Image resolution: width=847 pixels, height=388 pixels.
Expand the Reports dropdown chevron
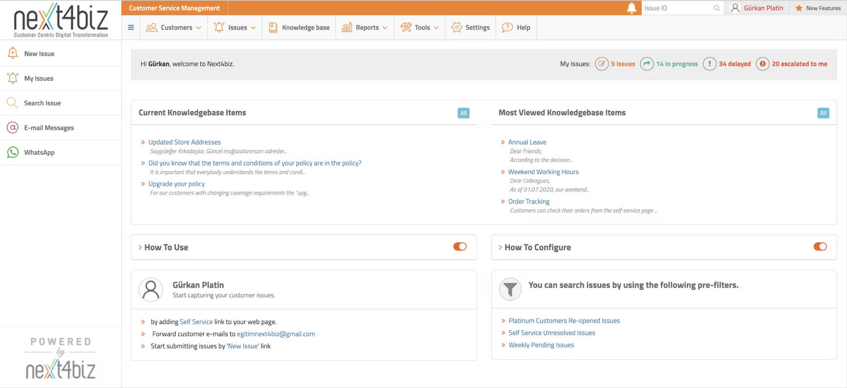point(385,28)
